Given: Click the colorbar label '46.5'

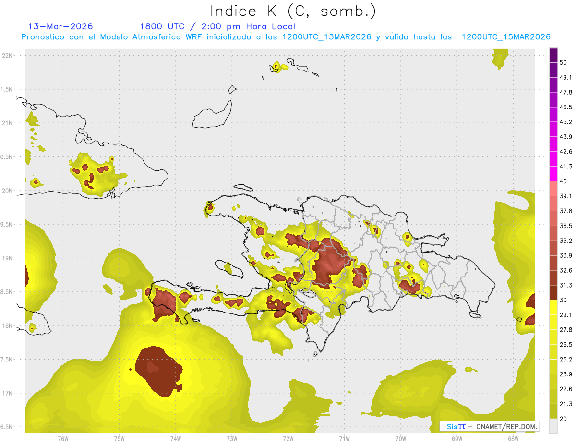Looking at the screenshot, I should coord(566,108).
